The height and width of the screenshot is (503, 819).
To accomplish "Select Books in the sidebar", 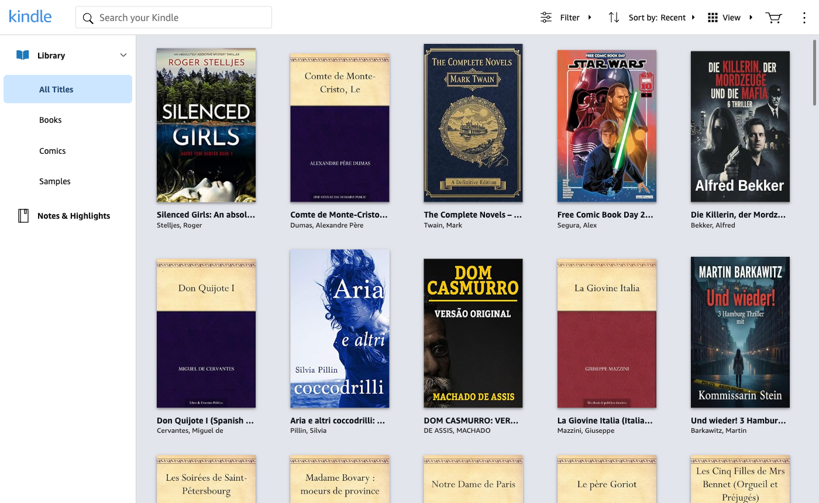I will (x=50, y=120).
